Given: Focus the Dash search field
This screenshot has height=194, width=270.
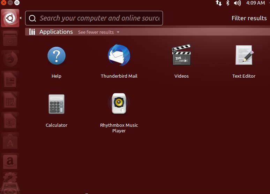Looking at the screenshot, I should pos(94,18).
